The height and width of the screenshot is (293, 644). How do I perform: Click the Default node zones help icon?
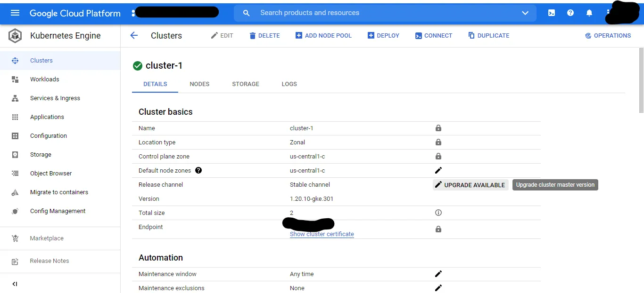(x=198, y=170)
